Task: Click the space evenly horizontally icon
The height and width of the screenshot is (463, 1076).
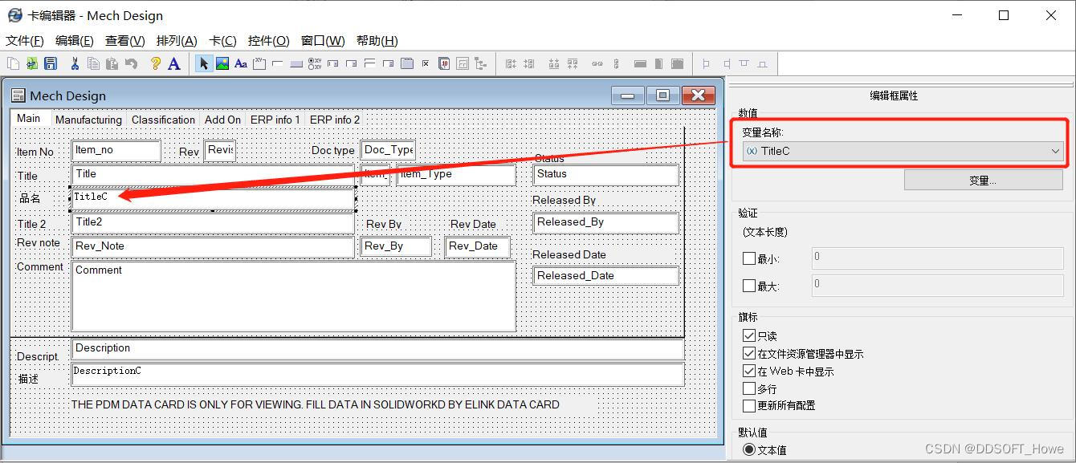Action: [x=597, y=63]
